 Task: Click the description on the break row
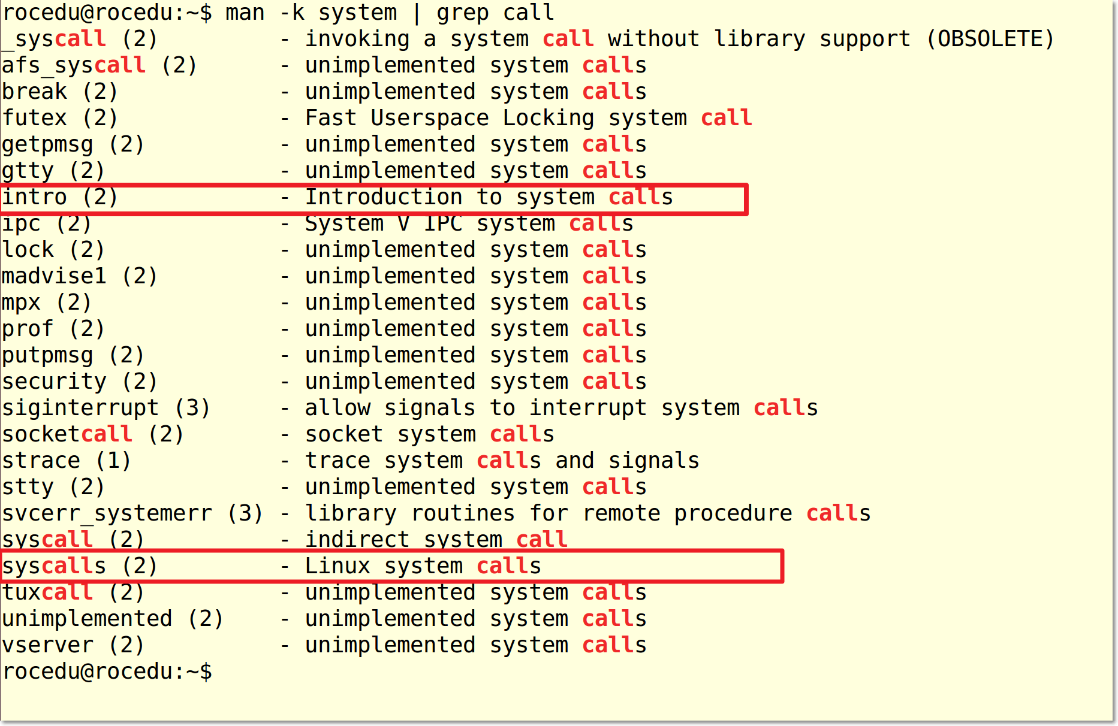pos(476,92)
